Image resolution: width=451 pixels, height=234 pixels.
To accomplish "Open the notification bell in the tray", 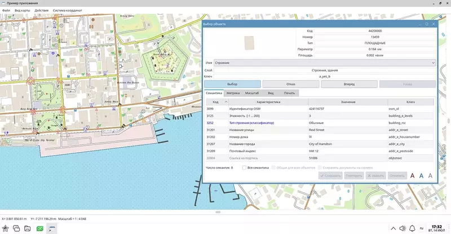I will (412, 228).
